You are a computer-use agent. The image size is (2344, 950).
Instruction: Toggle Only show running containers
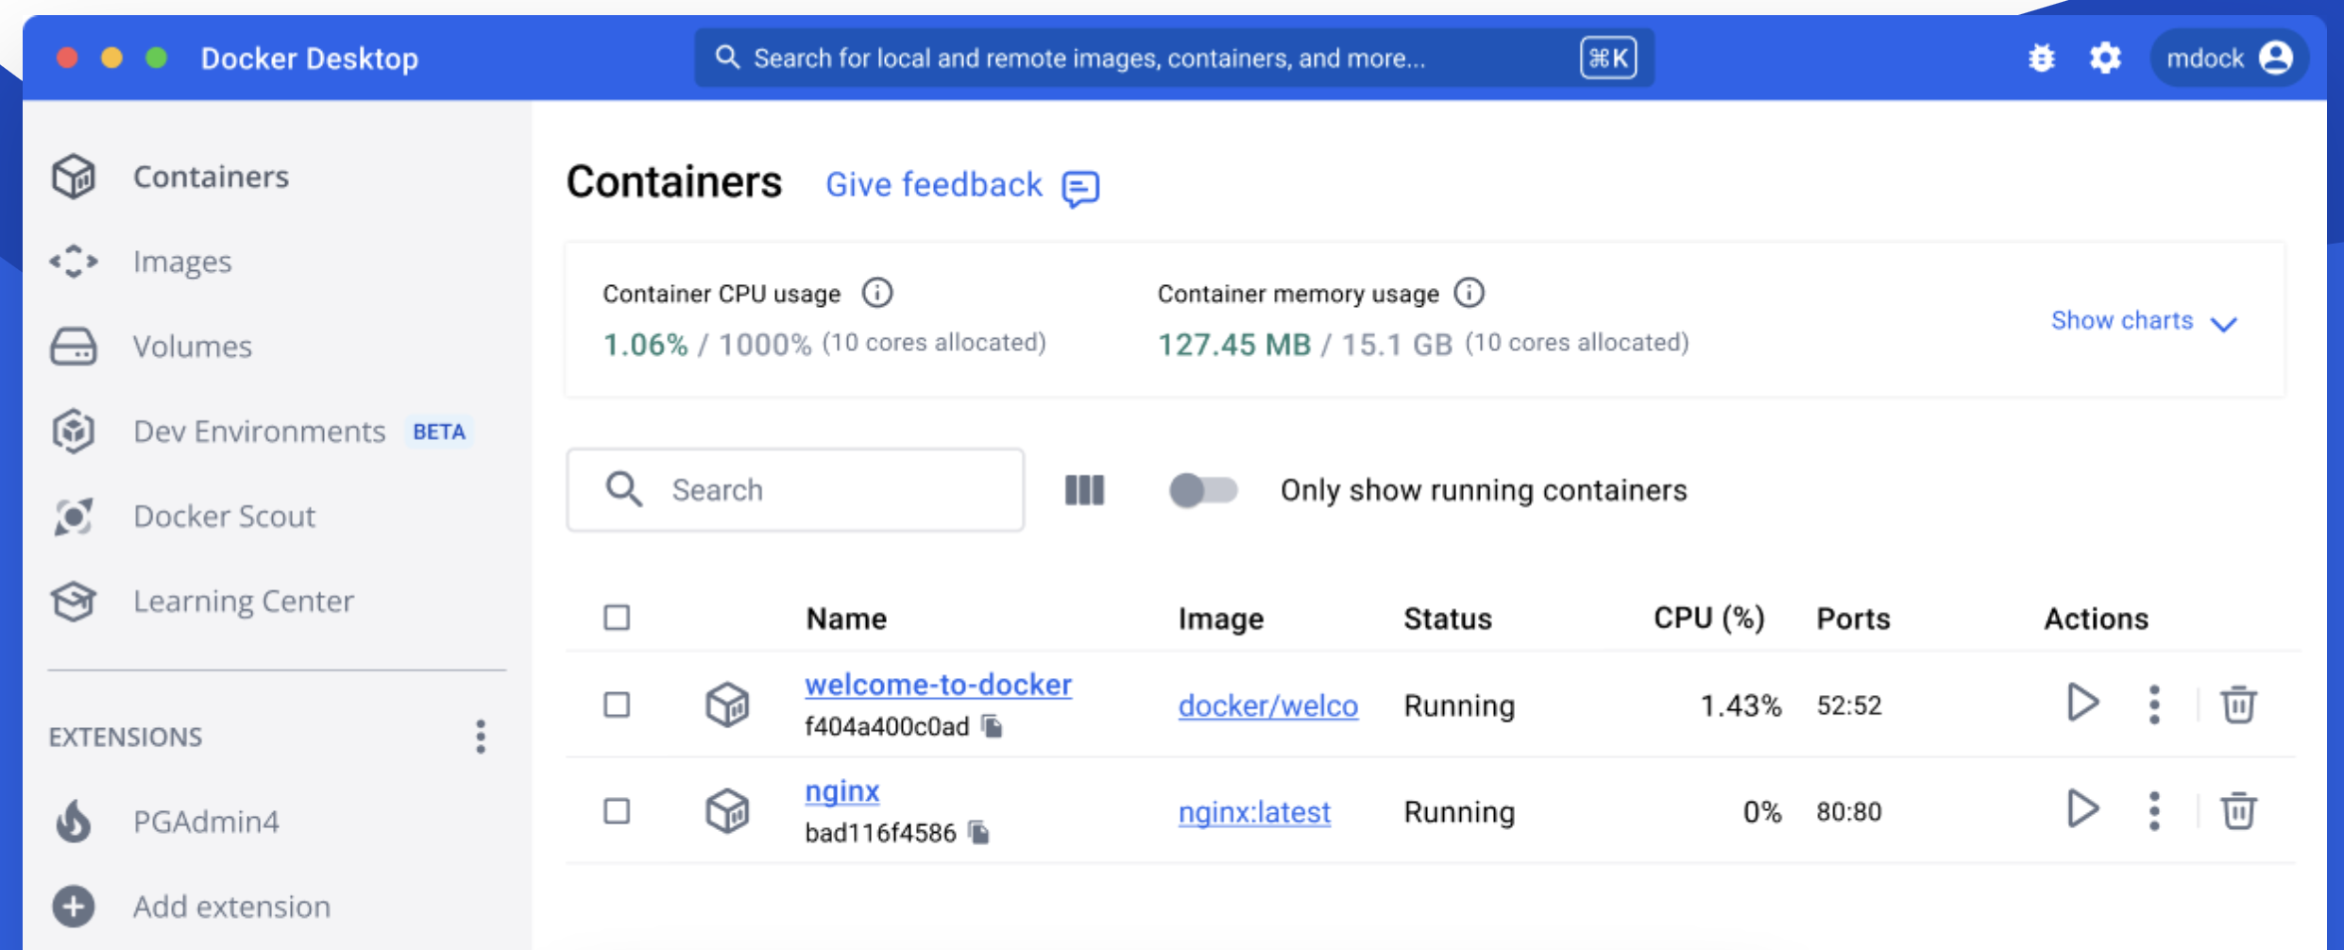tap(1202, 490)
